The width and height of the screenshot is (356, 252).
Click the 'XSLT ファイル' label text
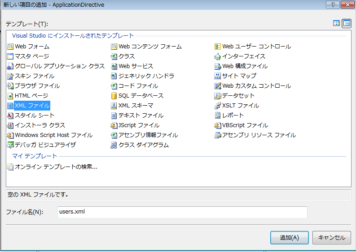(241, 106)
